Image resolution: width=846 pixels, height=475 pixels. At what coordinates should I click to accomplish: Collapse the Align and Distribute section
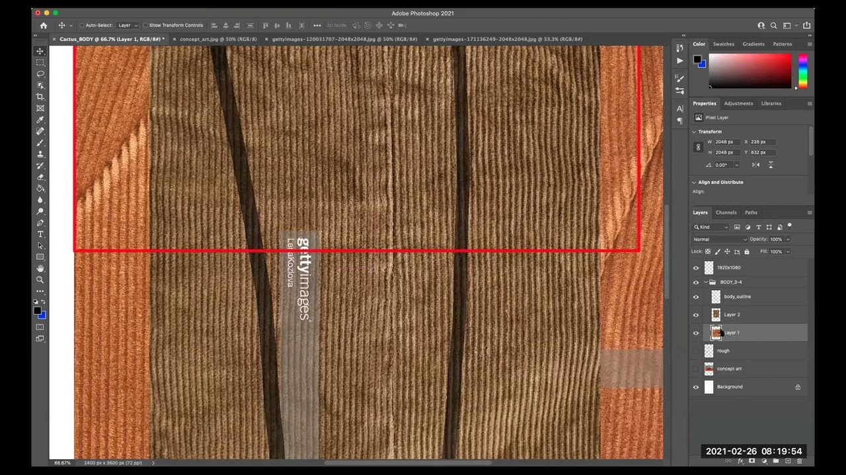694,182
